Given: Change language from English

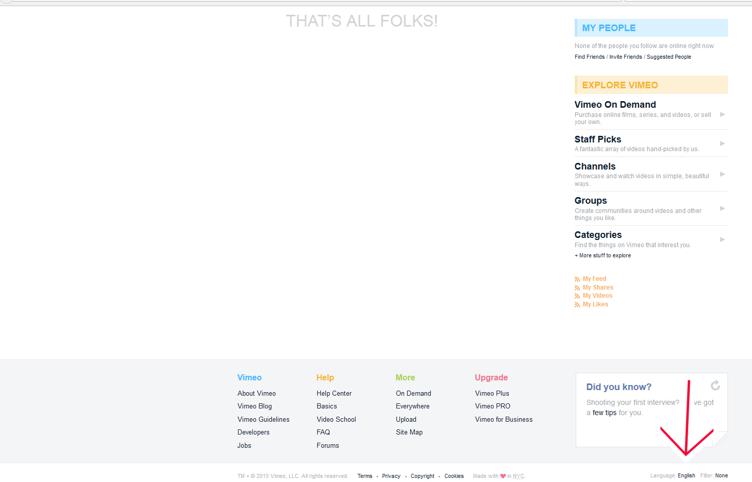Looking at the screenshot, I should pos(686,475).
